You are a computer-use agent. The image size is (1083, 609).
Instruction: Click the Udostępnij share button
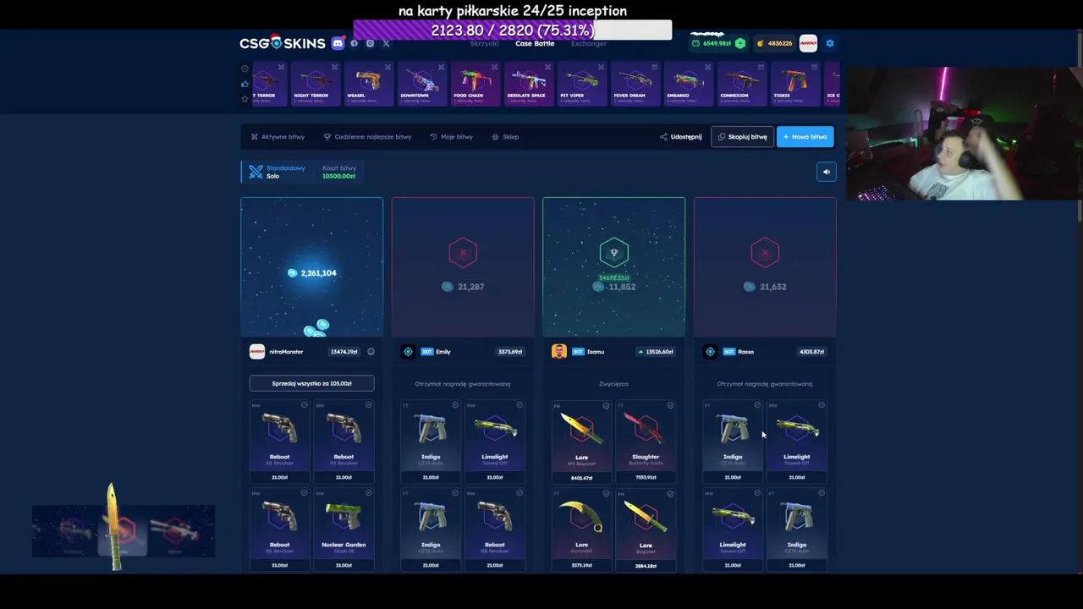[681, 136]
